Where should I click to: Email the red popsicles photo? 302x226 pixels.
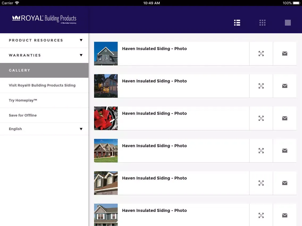285,118
